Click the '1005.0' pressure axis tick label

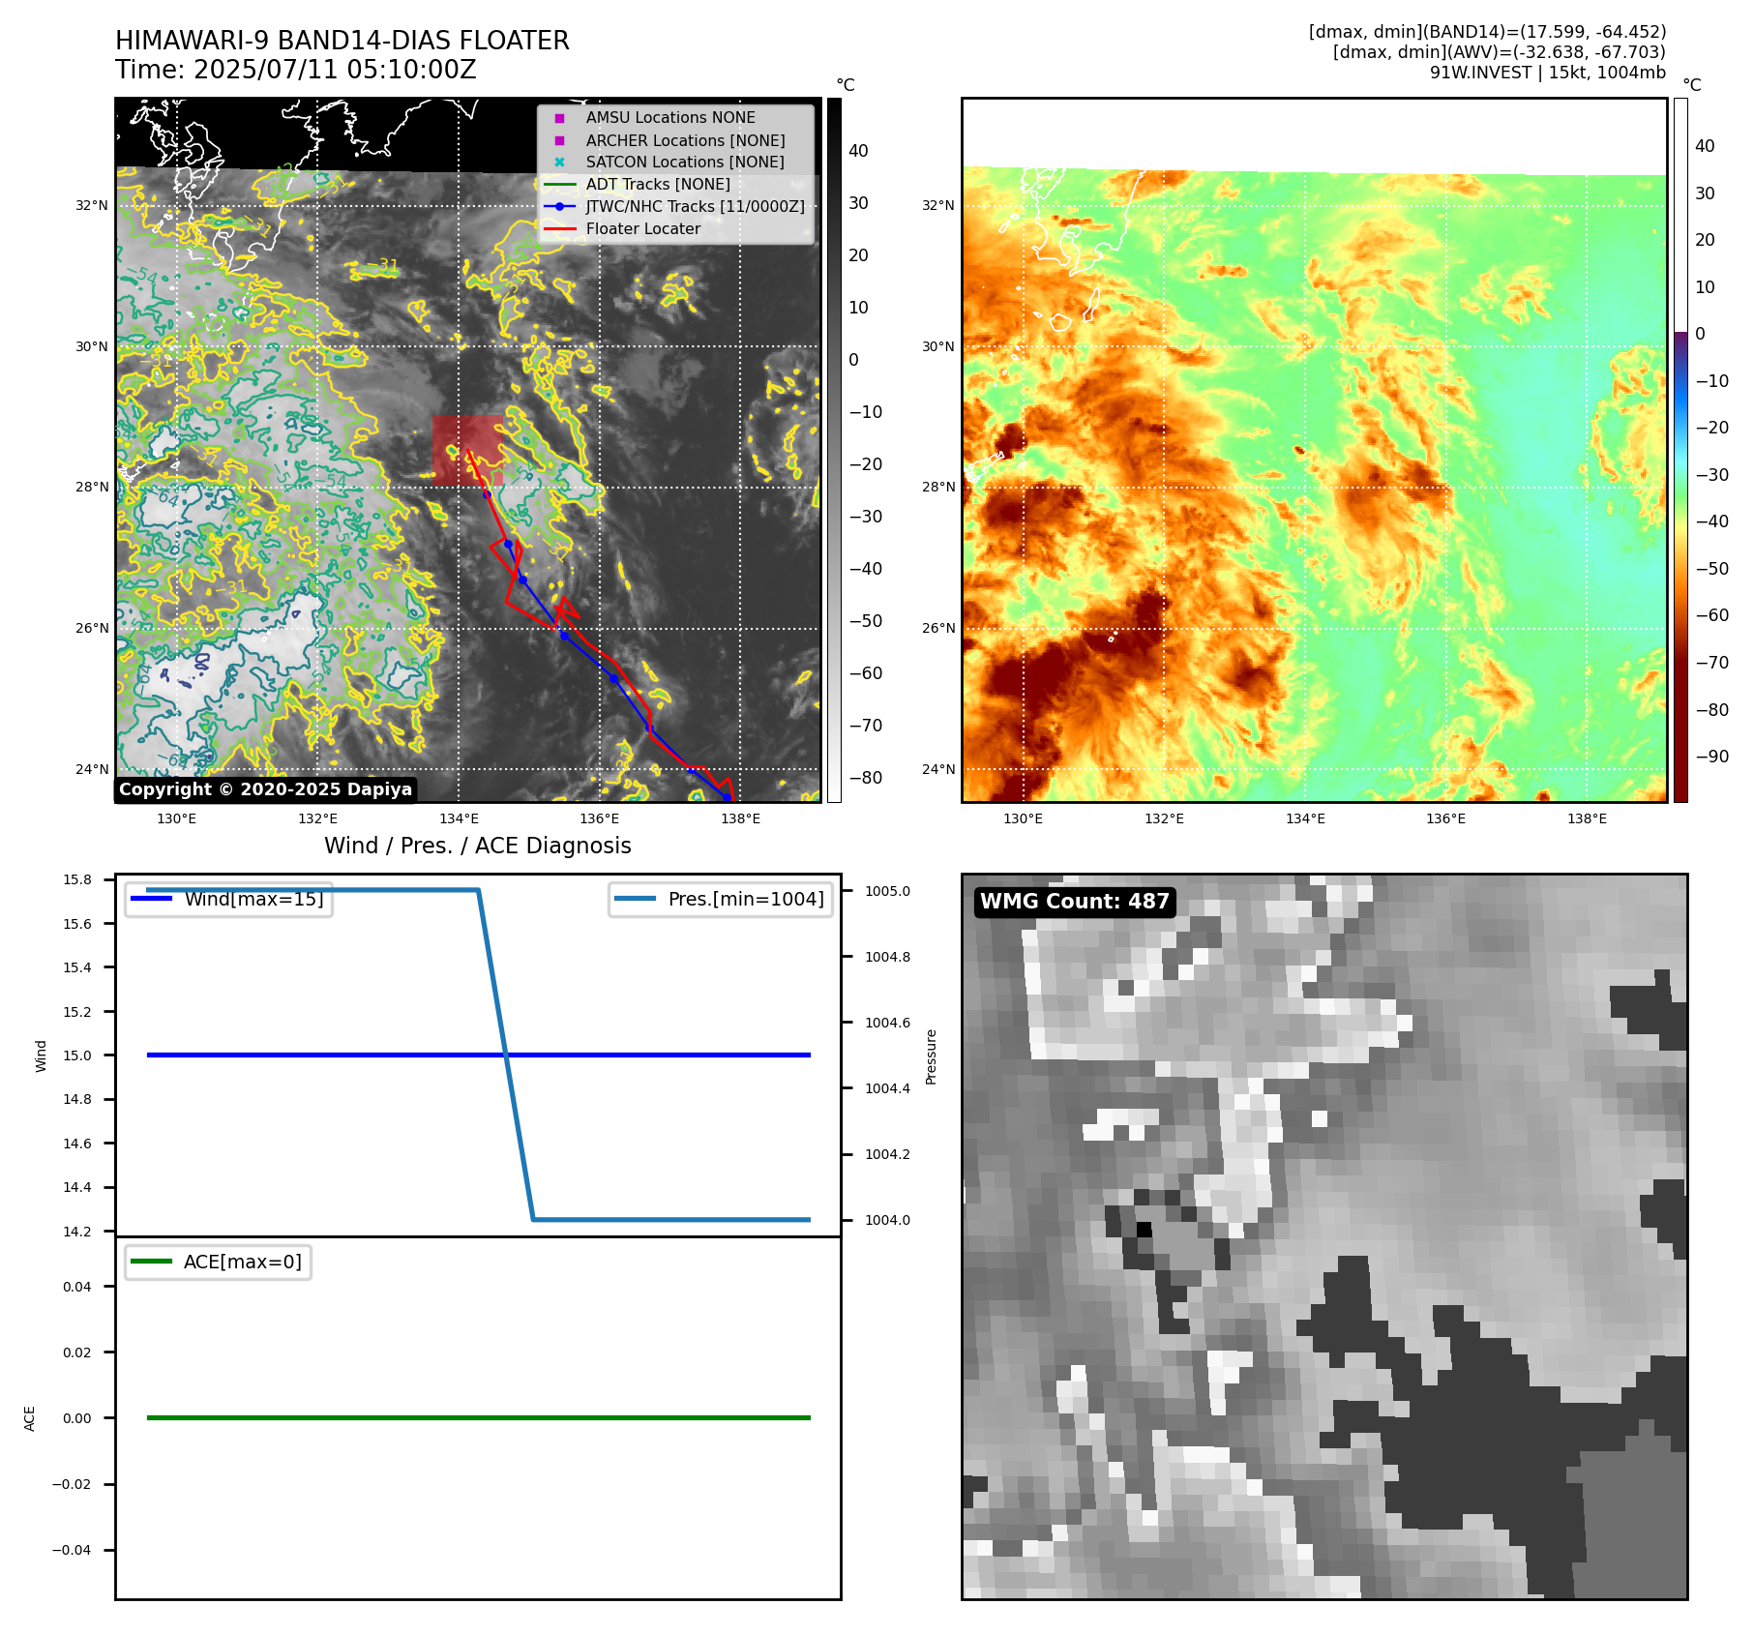coord(887,891)
